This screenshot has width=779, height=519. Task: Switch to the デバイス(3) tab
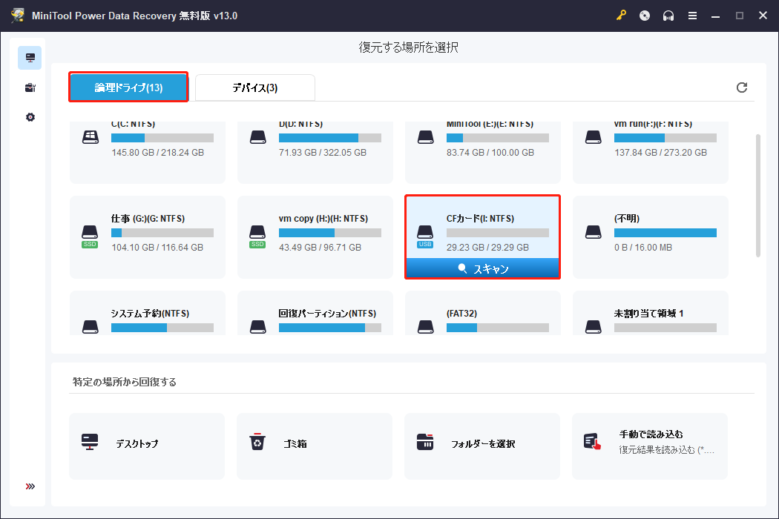[x=255, y=88]
